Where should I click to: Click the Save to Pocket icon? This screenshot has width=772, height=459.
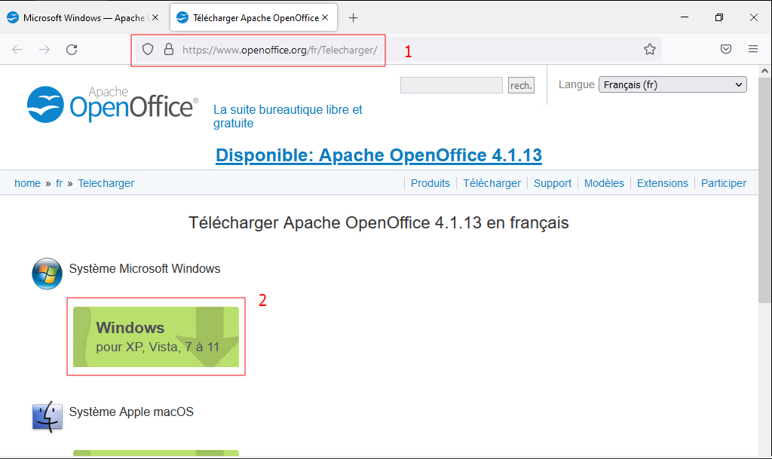[725, 50]
